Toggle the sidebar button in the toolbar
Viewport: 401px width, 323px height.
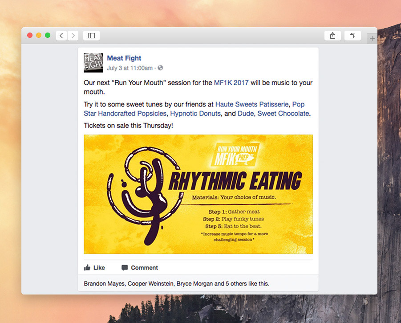coord(91,36)
